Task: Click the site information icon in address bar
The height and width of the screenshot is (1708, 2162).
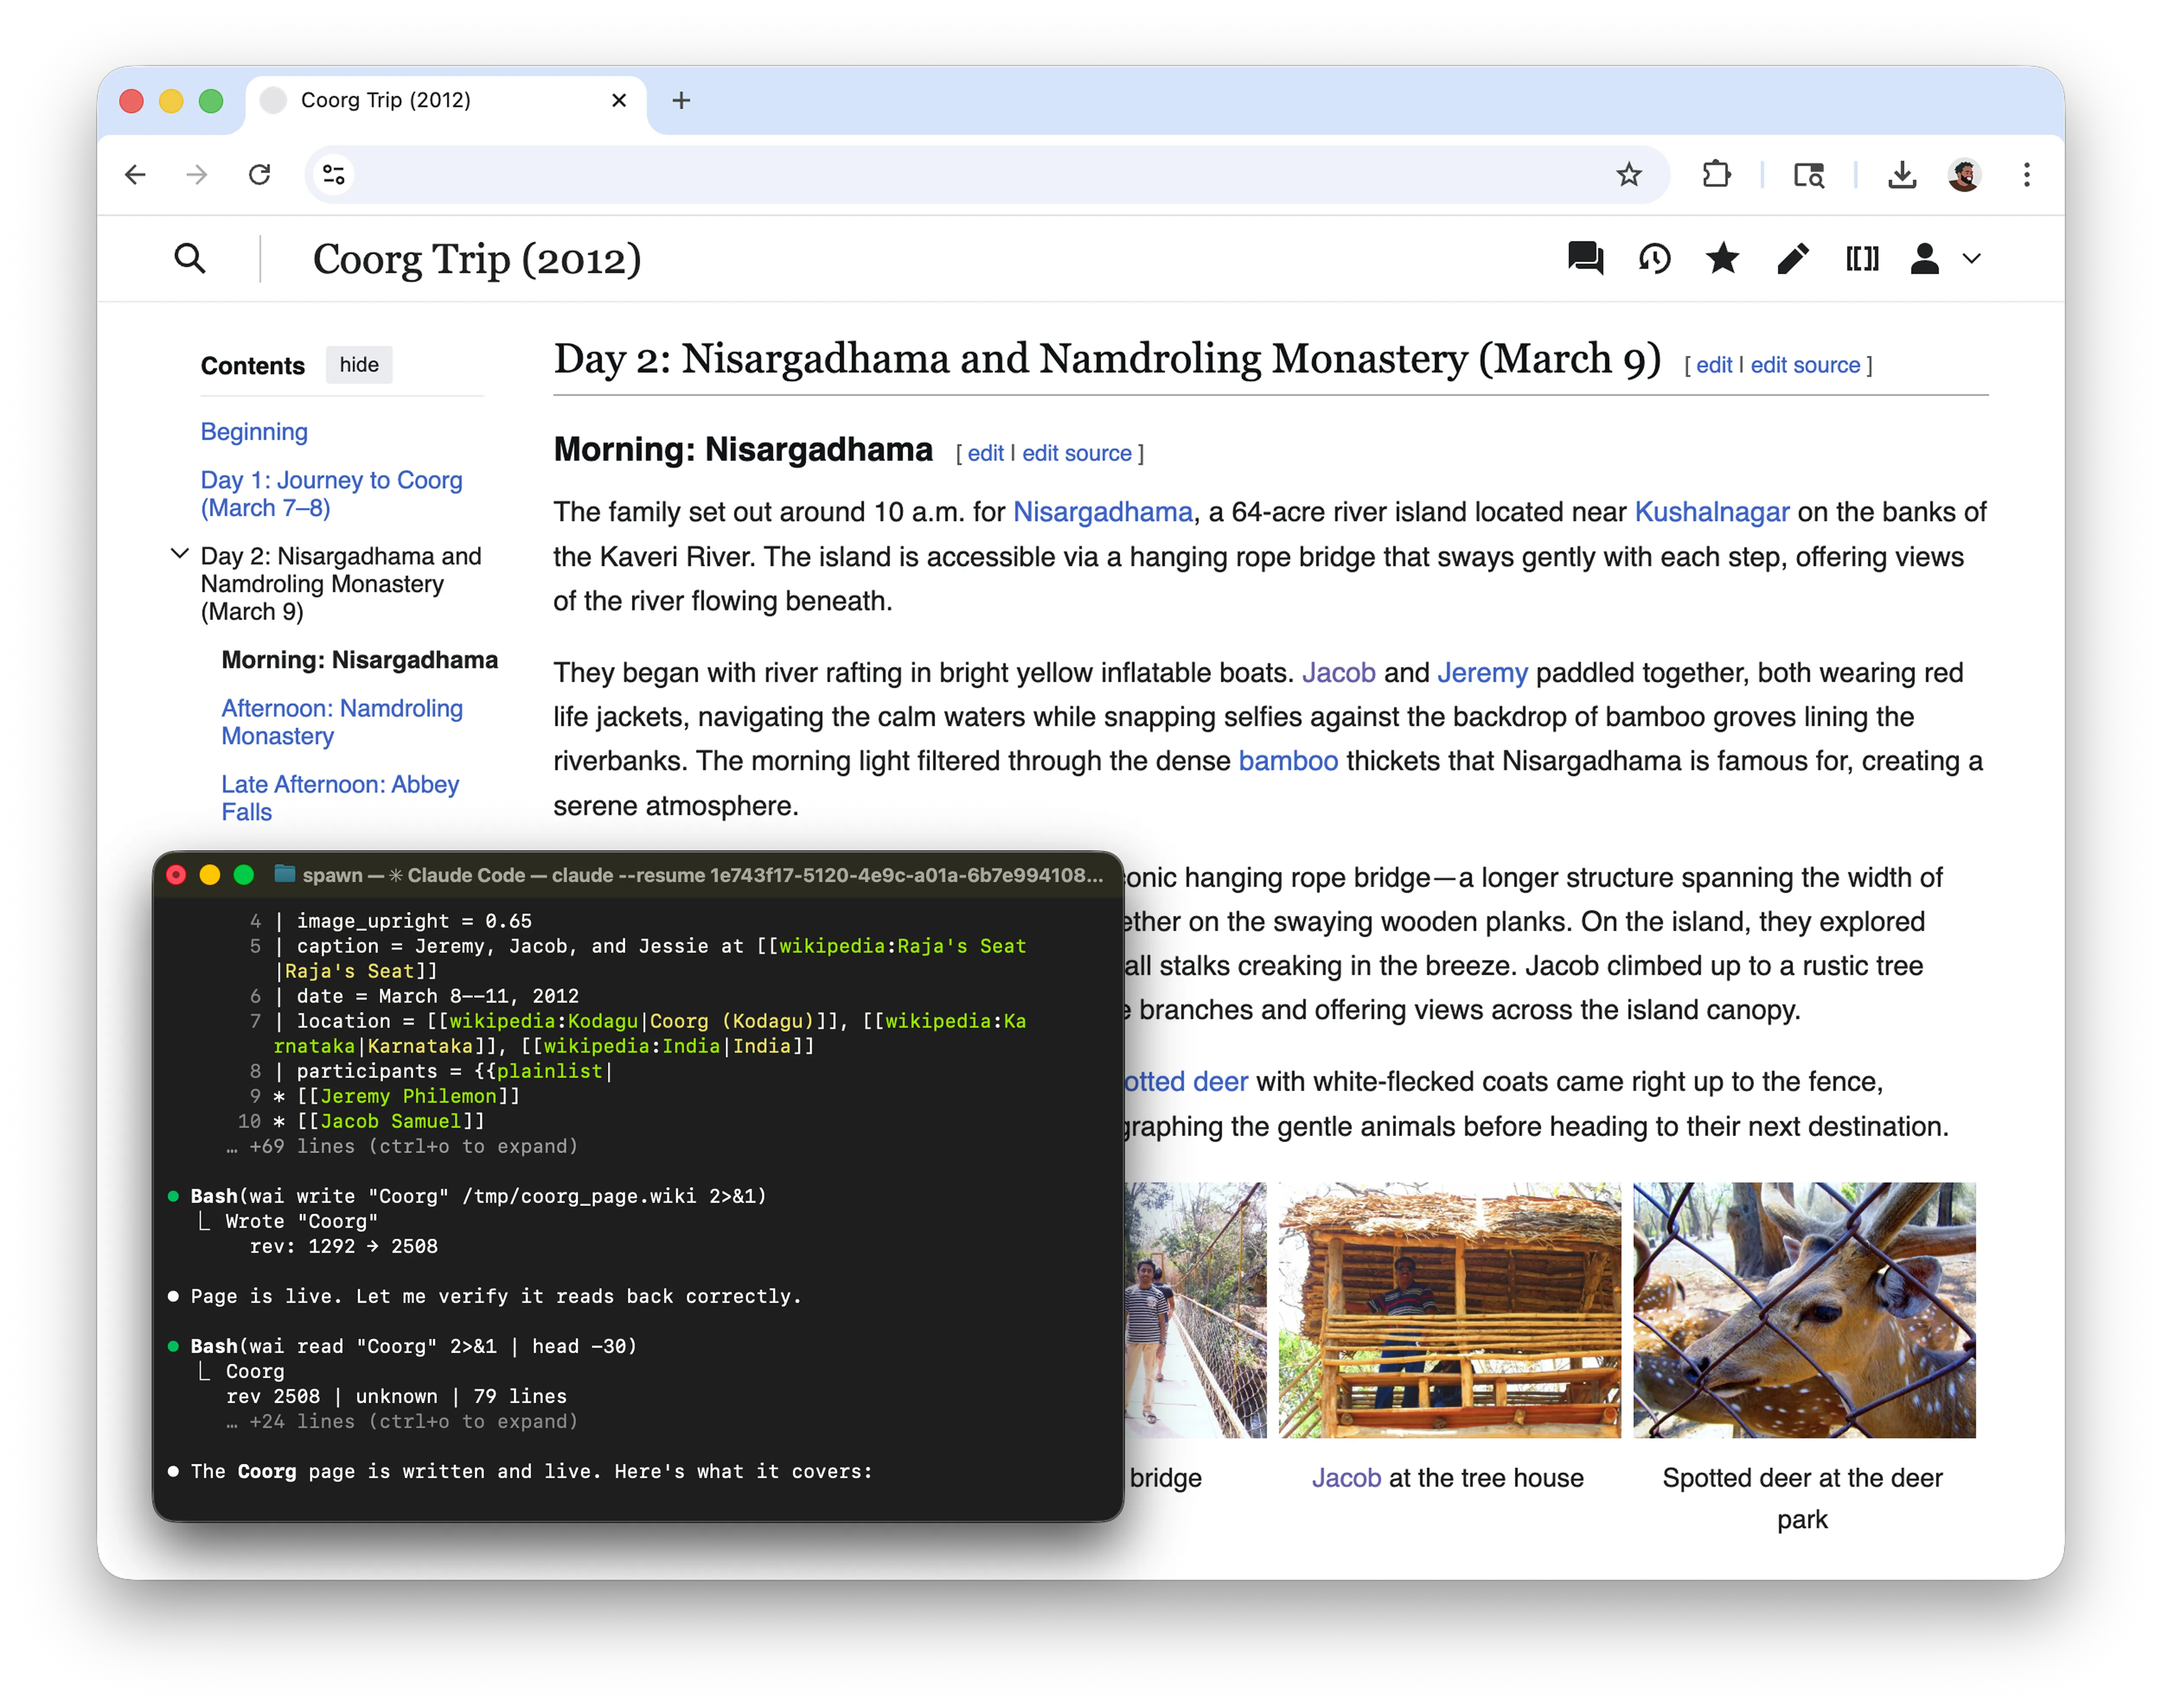Action: click(x=334, y=175)
